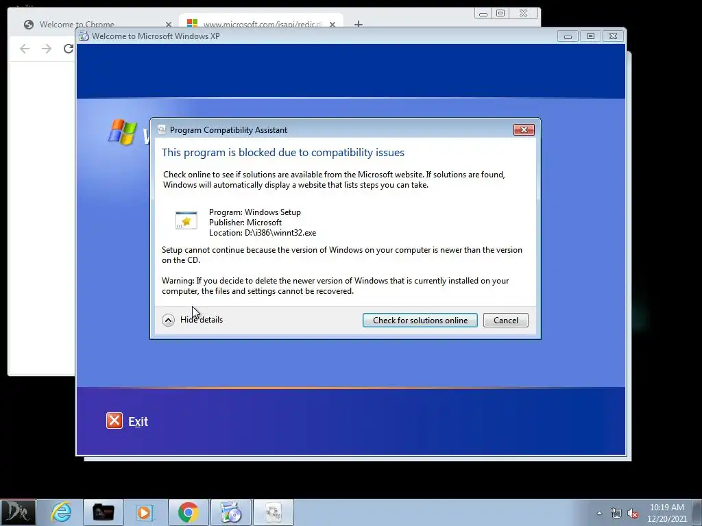Click the Exit text link in XP setup
This screenshot has height=526, width=702.
[138, 422]
